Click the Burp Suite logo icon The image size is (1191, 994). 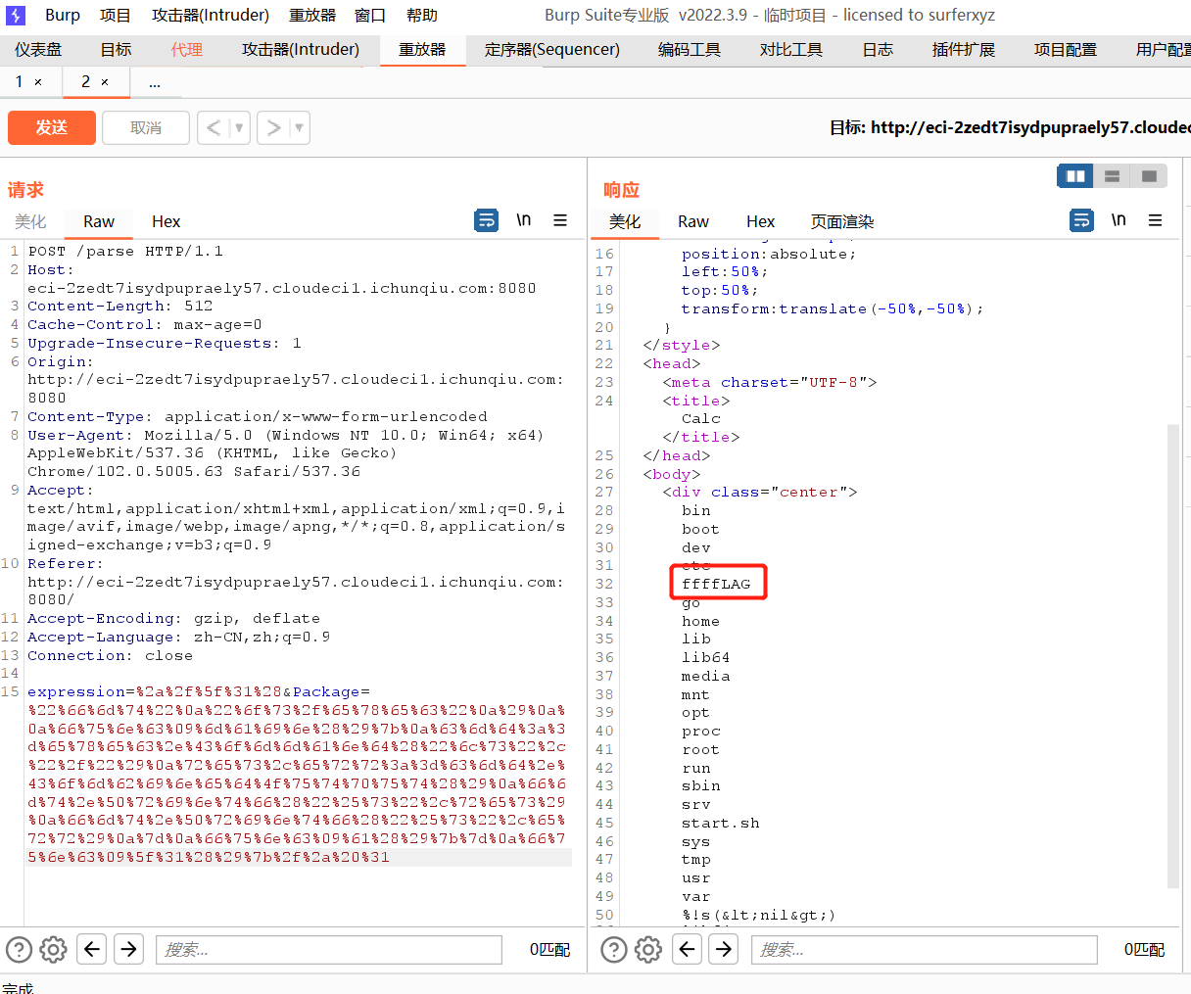pos(16,16)
